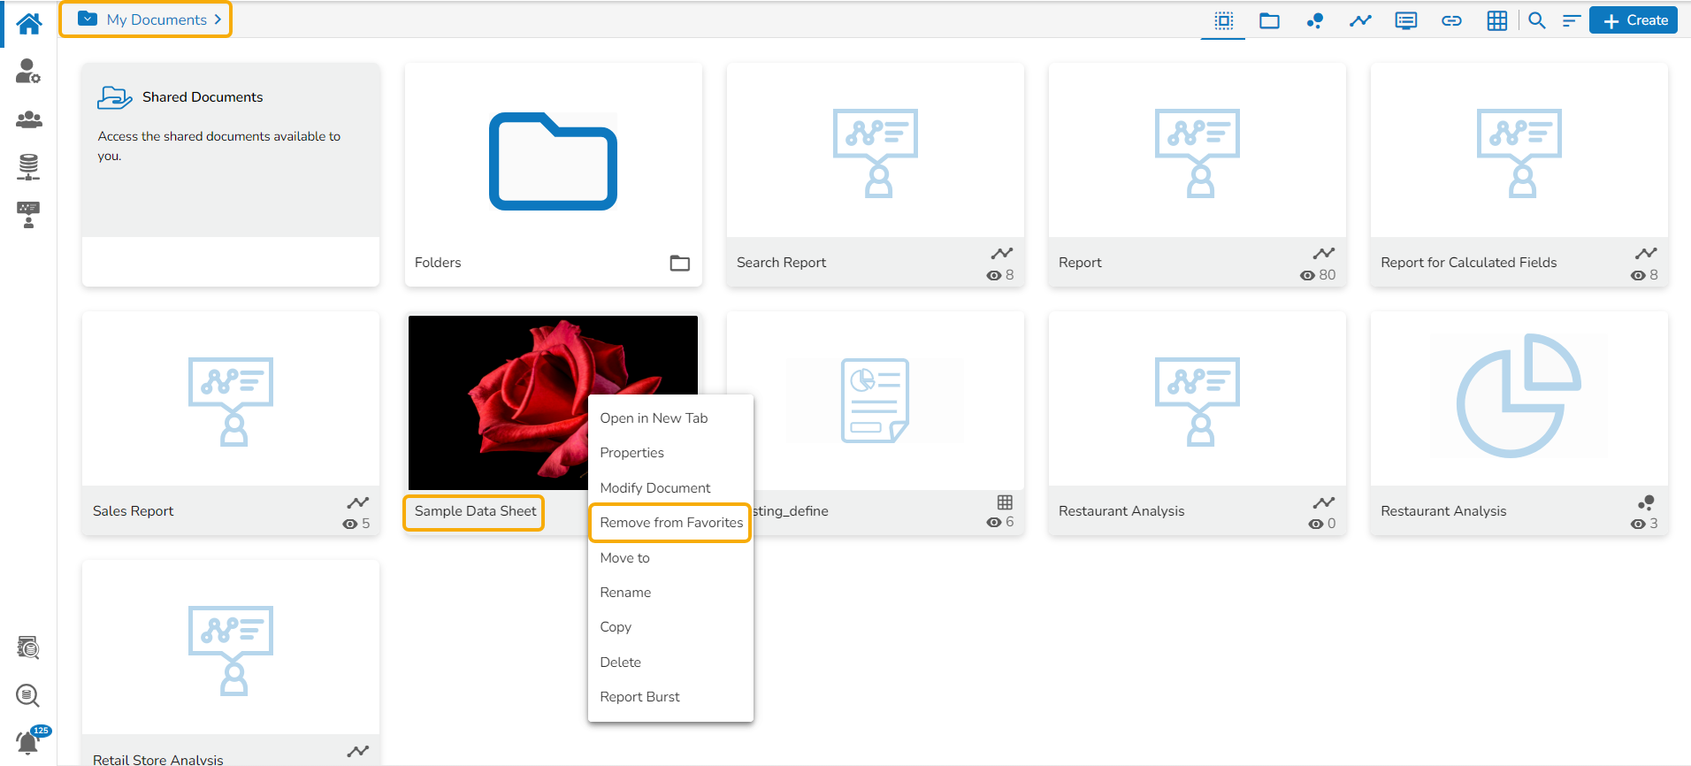Click the line chart filter icon in the toolbar

pyautogui.click(x=1360, y=20)
